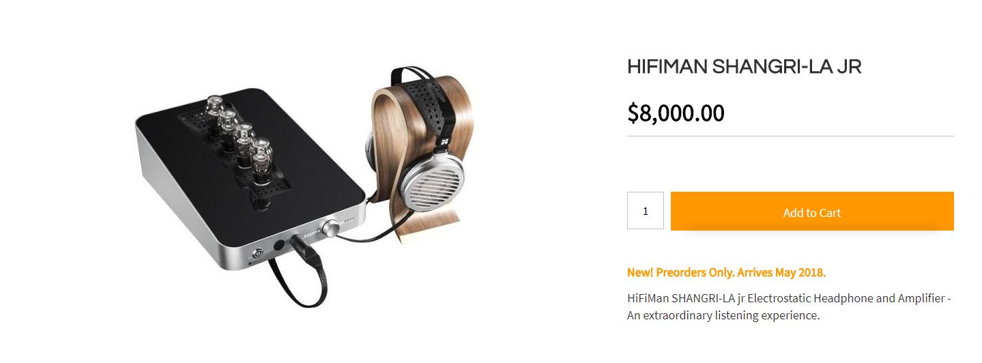This screenshot has width=982, height=363.
Task: Click the divider line beneath the price
Action: click(790, 136)
